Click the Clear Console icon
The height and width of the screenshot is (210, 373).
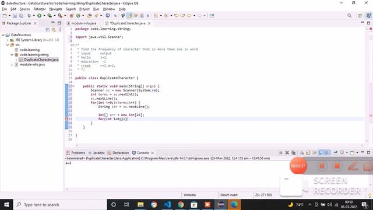tap(302, 153)
